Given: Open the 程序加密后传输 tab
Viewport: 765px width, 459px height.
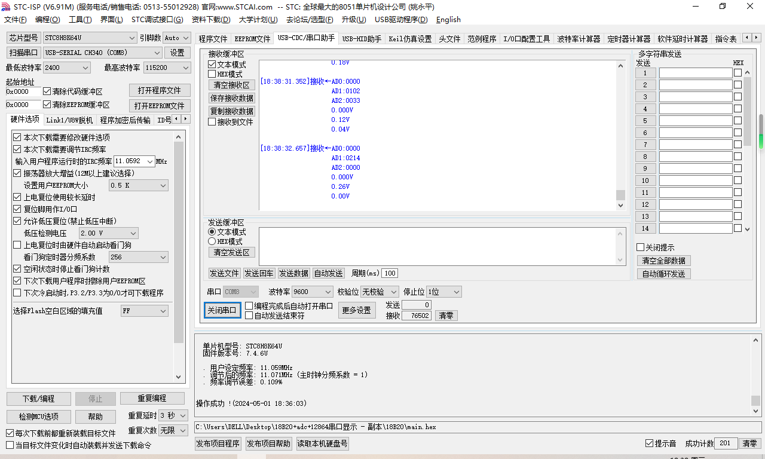Looking at the screenshot, I should click(x=126, y=120).
